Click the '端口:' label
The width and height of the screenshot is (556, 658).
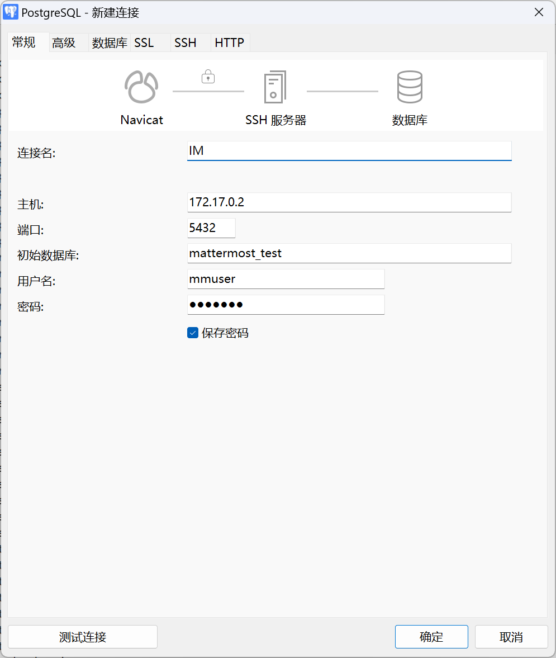pyautogui.click(x=31, y=230)
